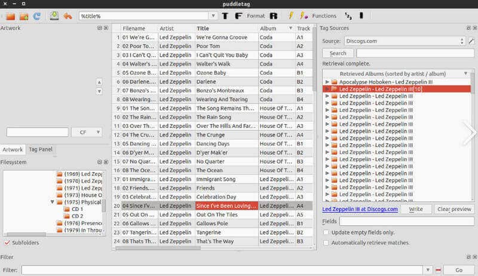Click the Tag Sources panel float icon
478x276 pixels.
[x=468, y=28]
